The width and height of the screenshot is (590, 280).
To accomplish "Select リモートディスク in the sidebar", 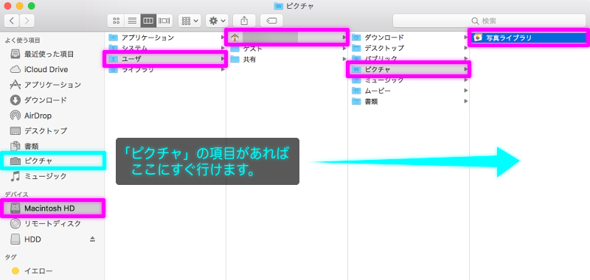I will [x=52, y=223].
